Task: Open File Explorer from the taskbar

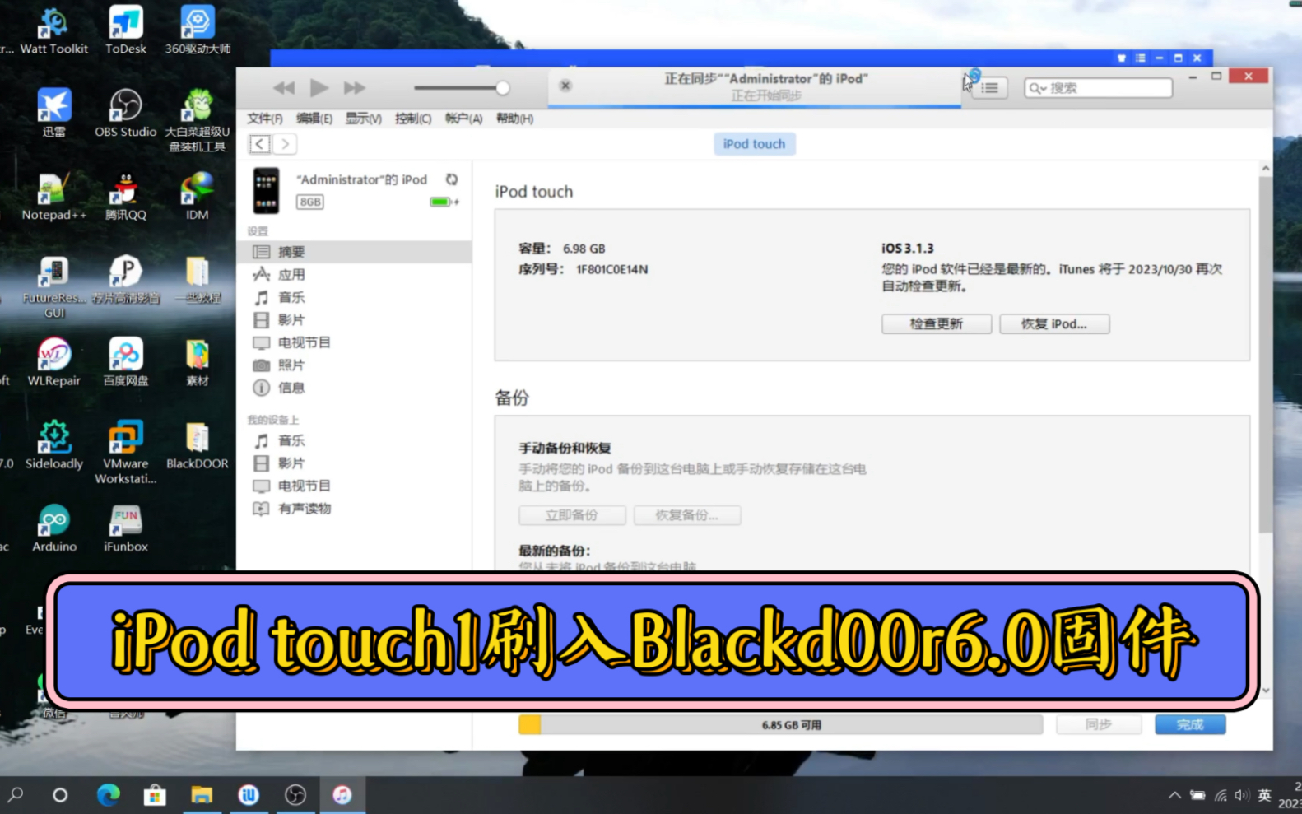Action: (202, 794)
